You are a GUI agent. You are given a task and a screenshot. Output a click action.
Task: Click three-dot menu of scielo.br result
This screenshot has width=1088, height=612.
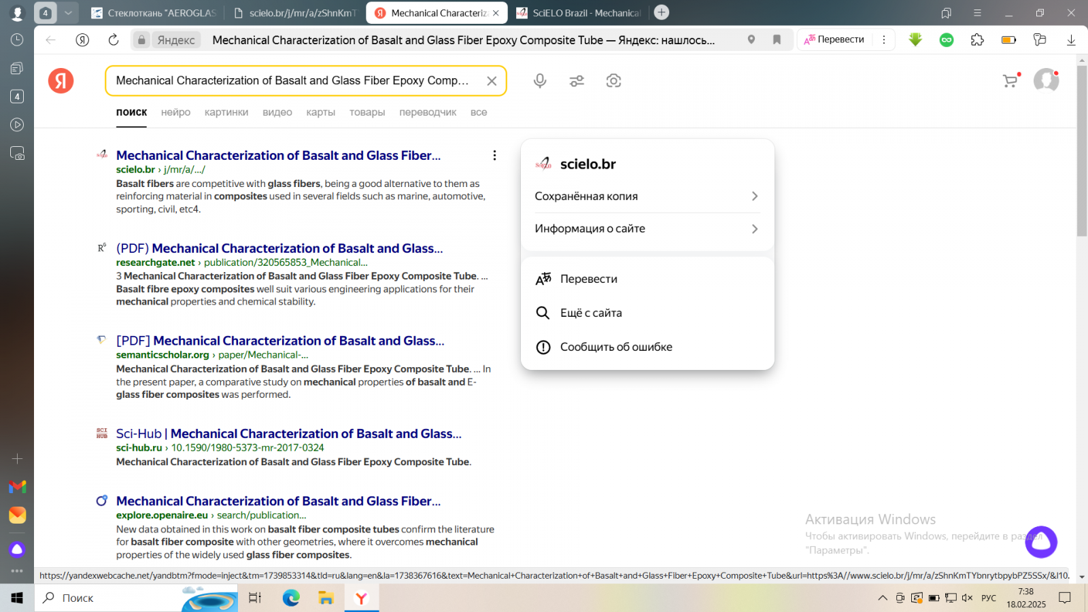(x=494, y=155)
